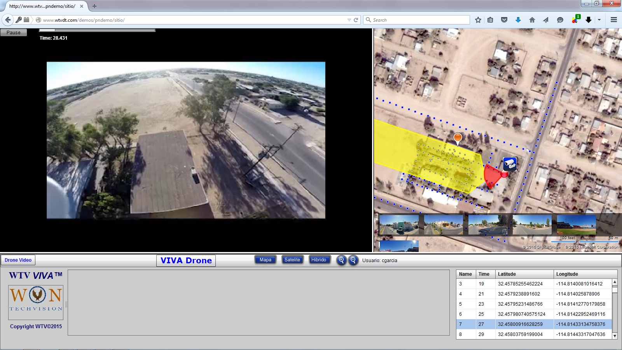The image size is (622, 350).
Task: Click Copyright WTV©2015 text
Action: point(36,327)
